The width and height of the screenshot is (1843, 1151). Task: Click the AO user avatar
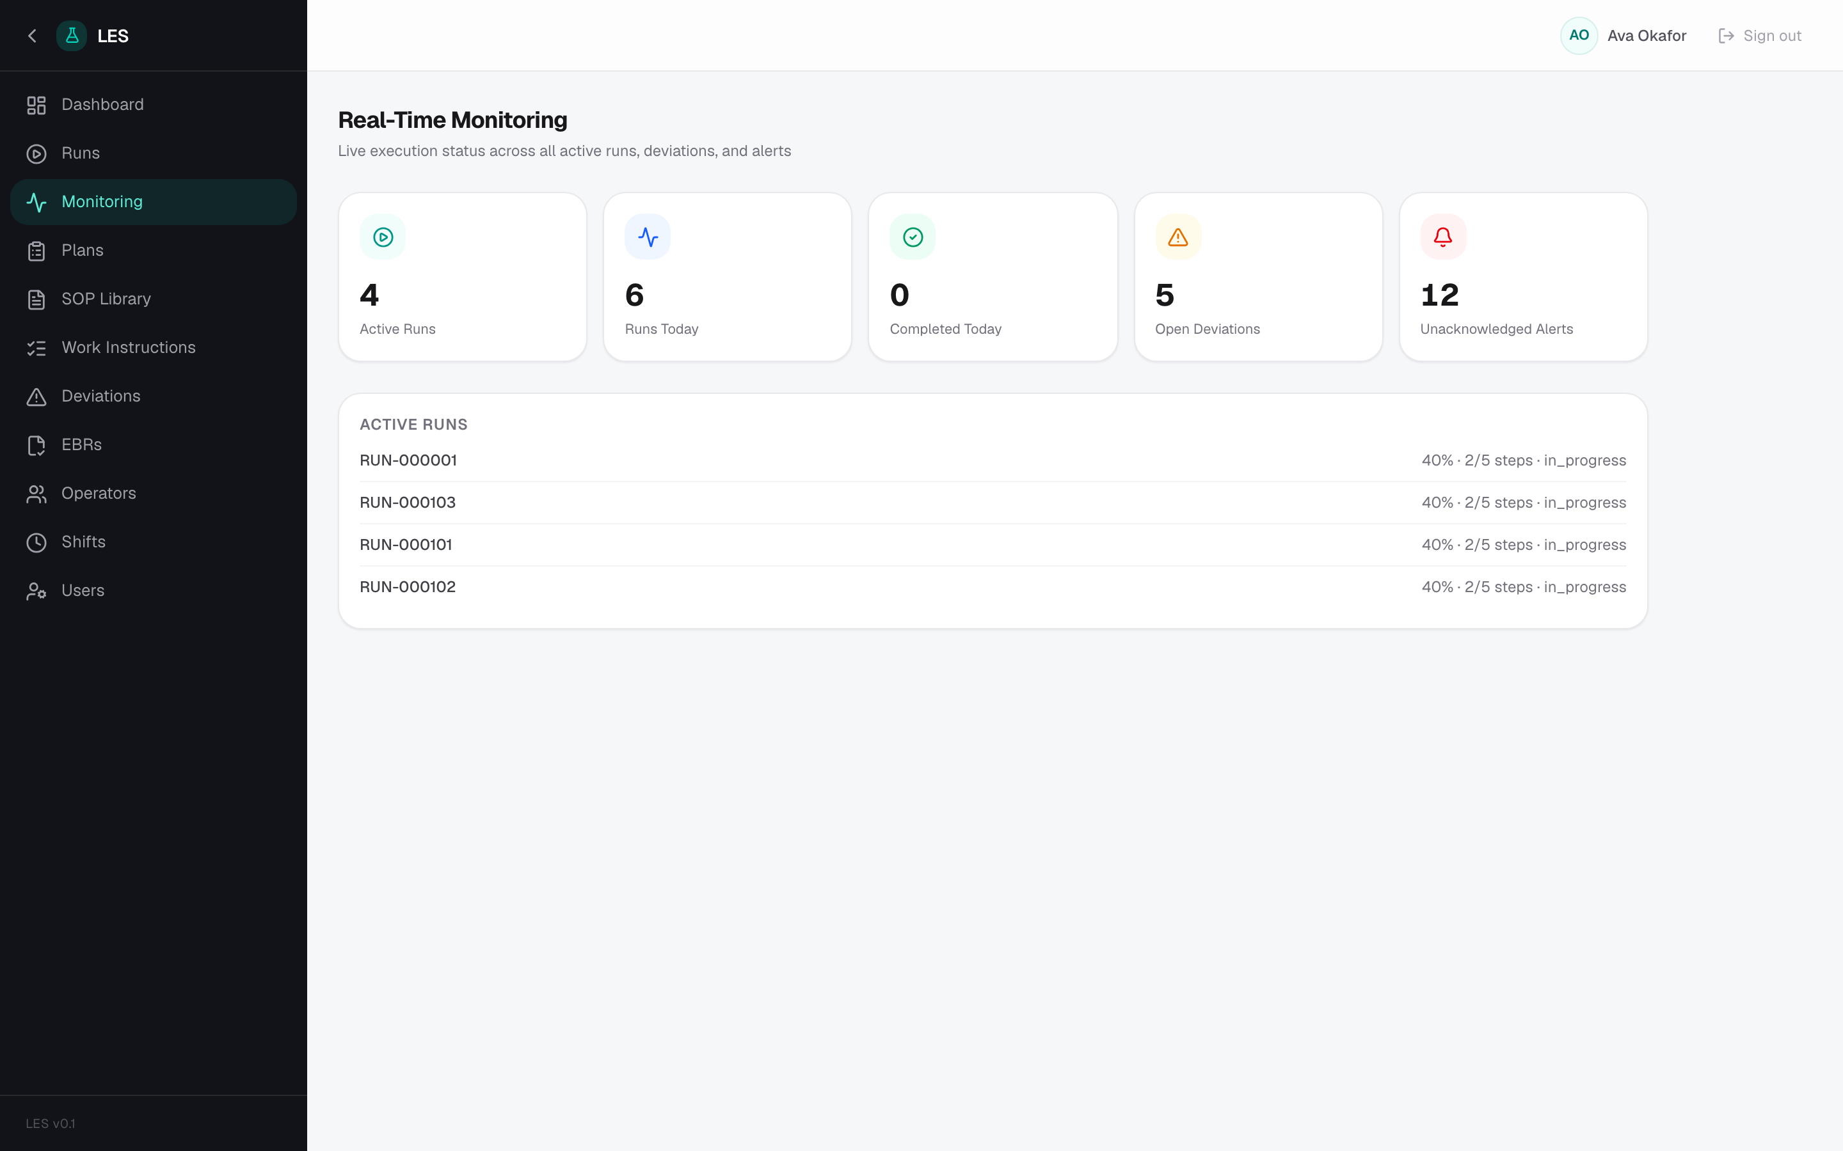click(x=1579, y=36)
